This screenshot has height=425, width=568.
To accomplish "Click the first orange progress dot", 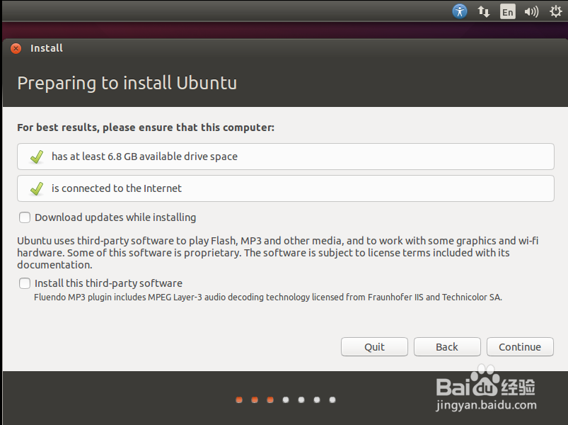I will tap(239, 399).
